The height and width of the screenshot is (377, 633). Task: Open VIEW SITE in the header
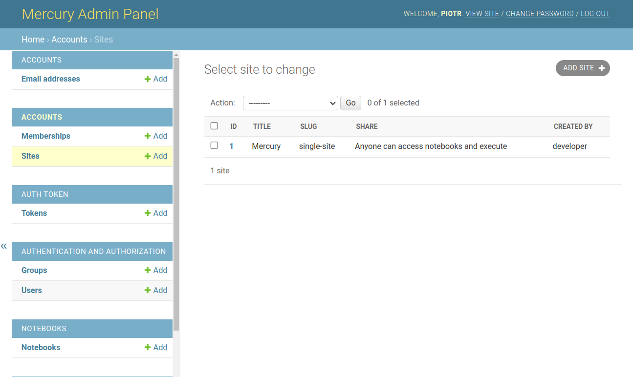click(482, 14)
